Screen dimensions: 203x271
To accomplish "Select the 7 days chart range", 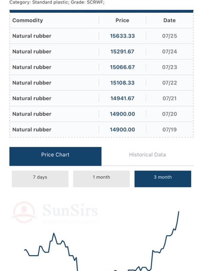I will [x=40, y=179].
